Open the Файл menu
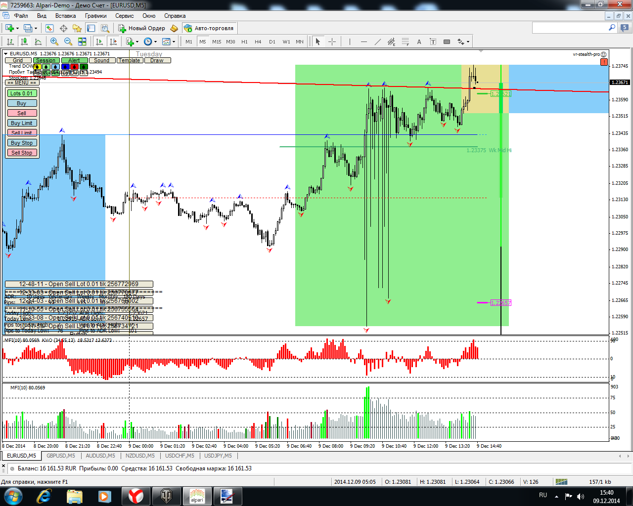The height and width of the screenshot is (506, 633). pos(21,16)
